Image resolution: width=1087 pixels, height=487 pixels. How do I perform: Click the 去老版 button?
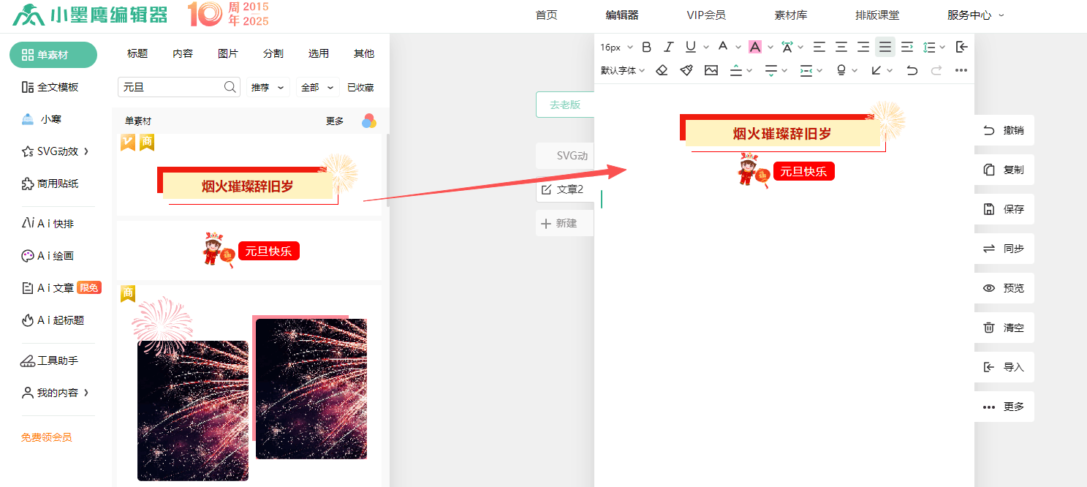click(x=565, y=105)
